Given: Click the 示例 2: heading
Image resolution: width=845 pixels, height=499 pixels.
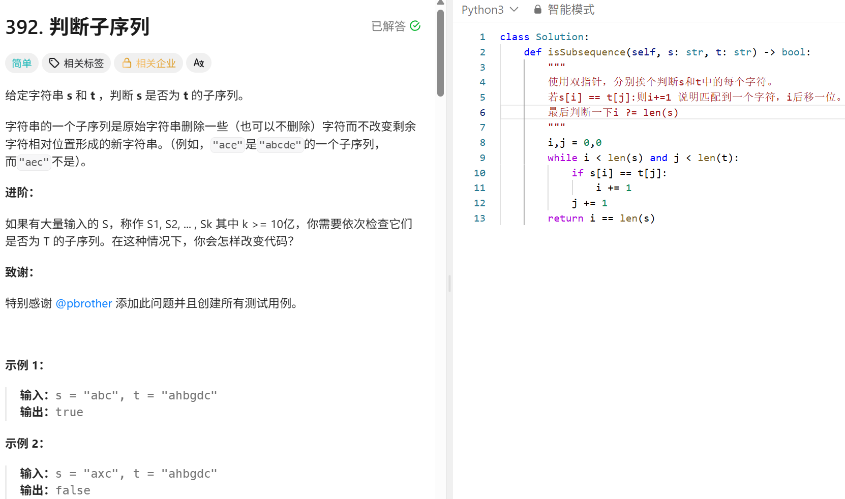Looking at the screenshot, I should tap(24, 444).
